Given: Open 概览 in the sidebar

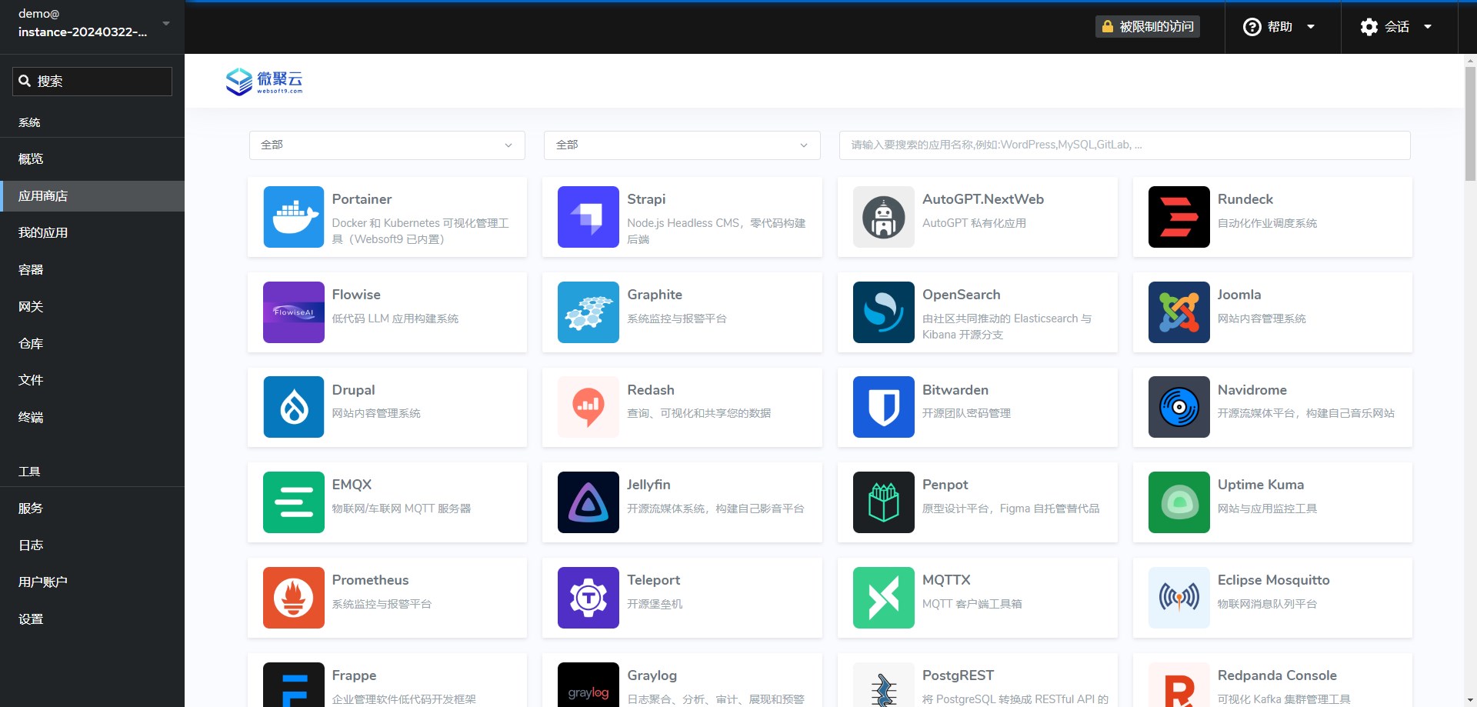Looking at the screenshot, I should [92, 159].
